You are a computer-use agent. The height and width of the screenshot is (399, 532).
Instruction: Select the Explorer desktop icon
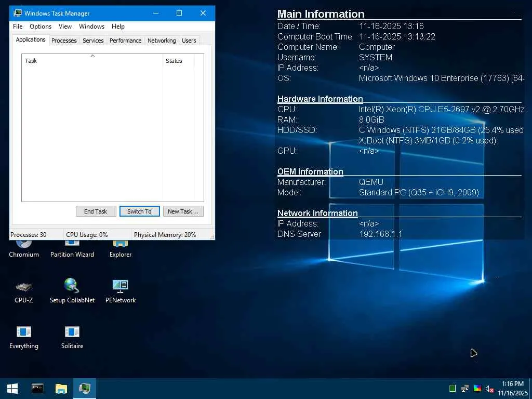point(121,249)
